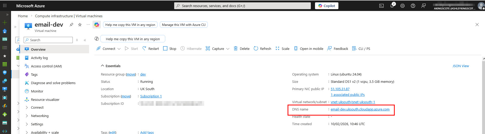Viewport: 485px width, 134px height.
Task: Add email-dev to favorites star
Action: [x=80, y=25]
